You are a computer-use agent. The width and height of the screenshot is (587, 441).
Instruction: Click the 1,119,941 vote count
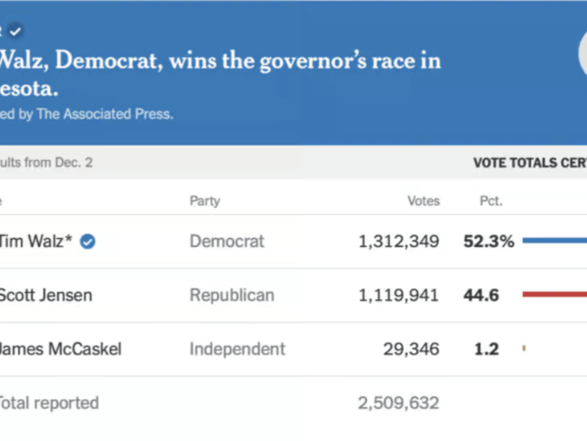[x=398, y=295]
